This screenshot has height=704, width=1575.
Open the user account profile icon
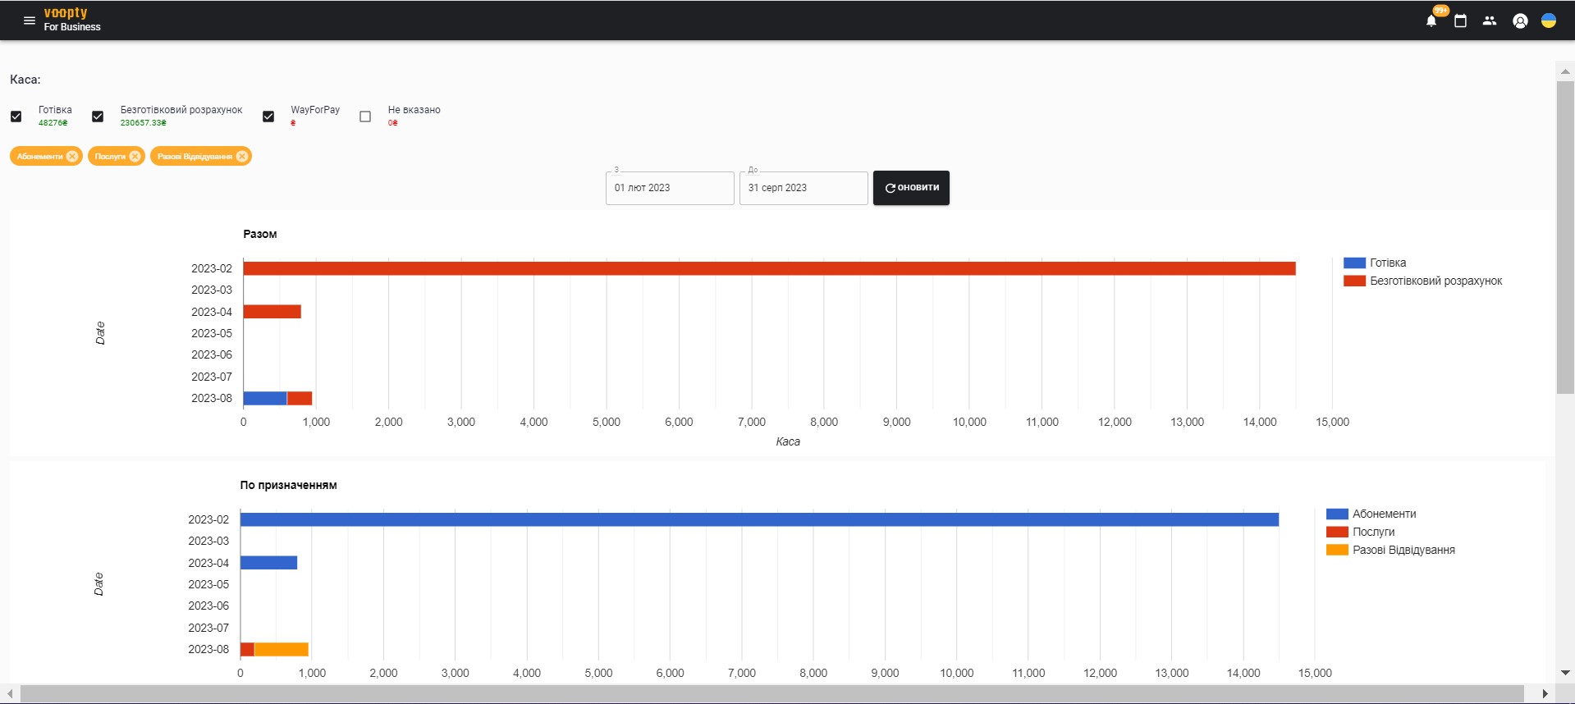point(1520,21)
